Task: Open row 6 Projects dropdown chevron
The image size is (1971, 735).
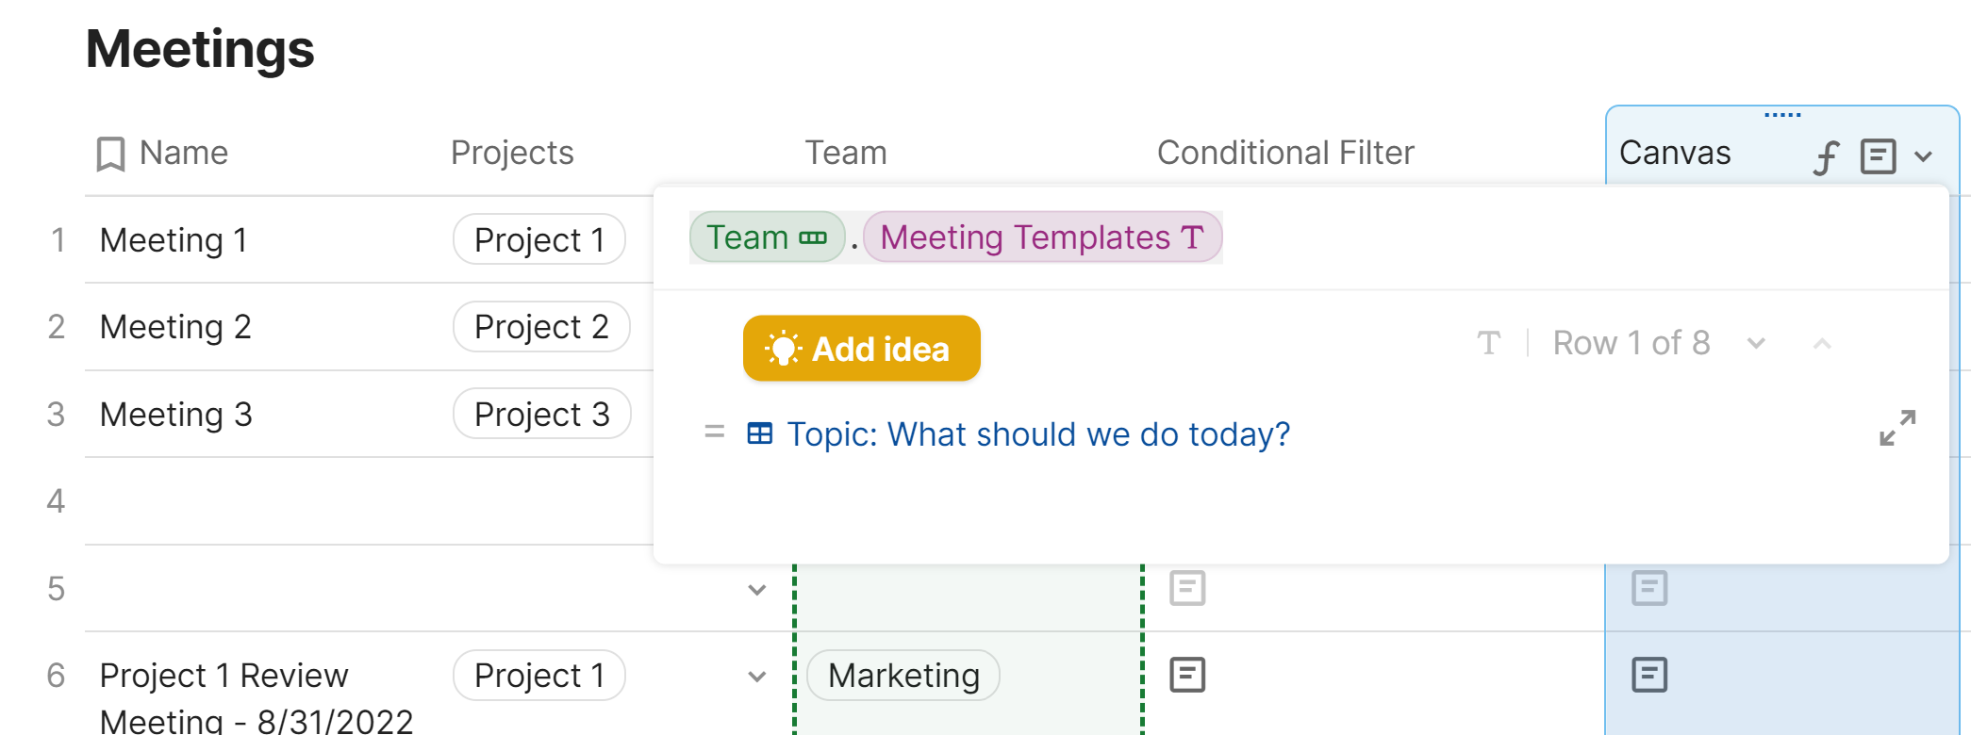Action: (x=756, y=677)
